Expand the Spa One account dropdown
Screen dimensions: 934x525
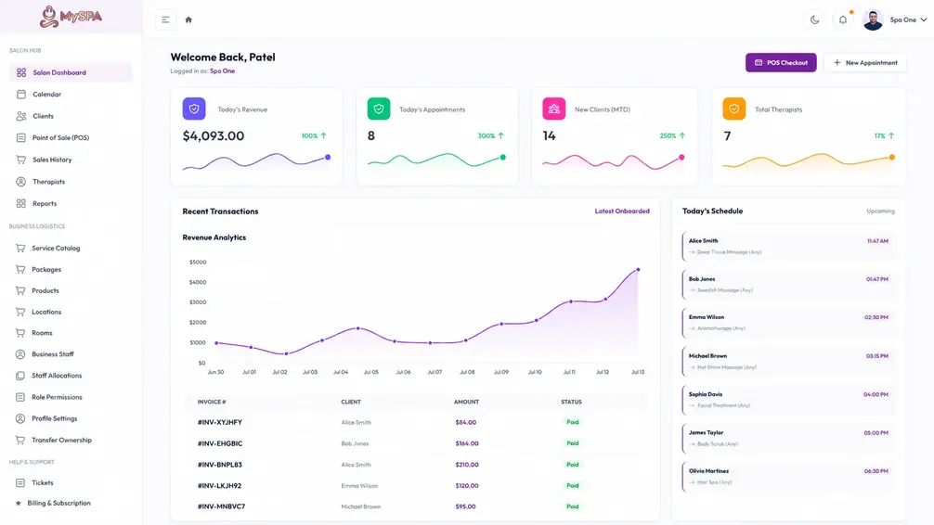pyautogui.click(x=908, y=19)
